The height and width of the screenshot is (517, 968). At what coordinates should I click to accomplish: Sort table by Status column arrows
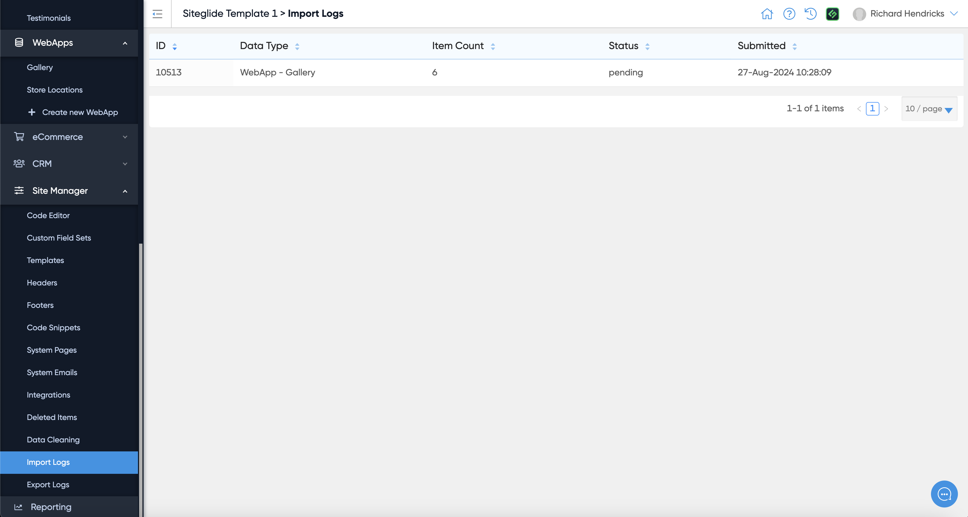click(647, 46)
